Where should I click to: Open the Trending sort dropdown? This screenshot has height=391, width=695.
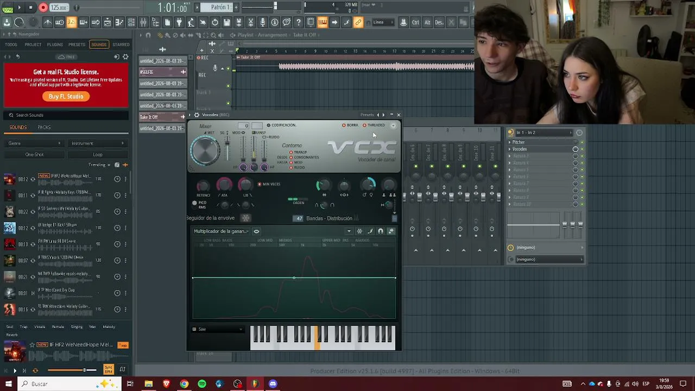[x=99, y=165]
